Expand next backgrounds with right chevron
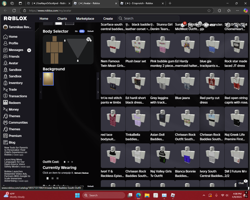Viewport: 250px width, 200px height. point(98,79)
